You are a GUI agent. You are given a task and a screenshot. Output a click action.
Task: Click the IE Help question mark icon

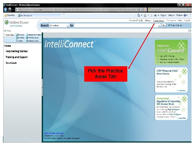185,15
